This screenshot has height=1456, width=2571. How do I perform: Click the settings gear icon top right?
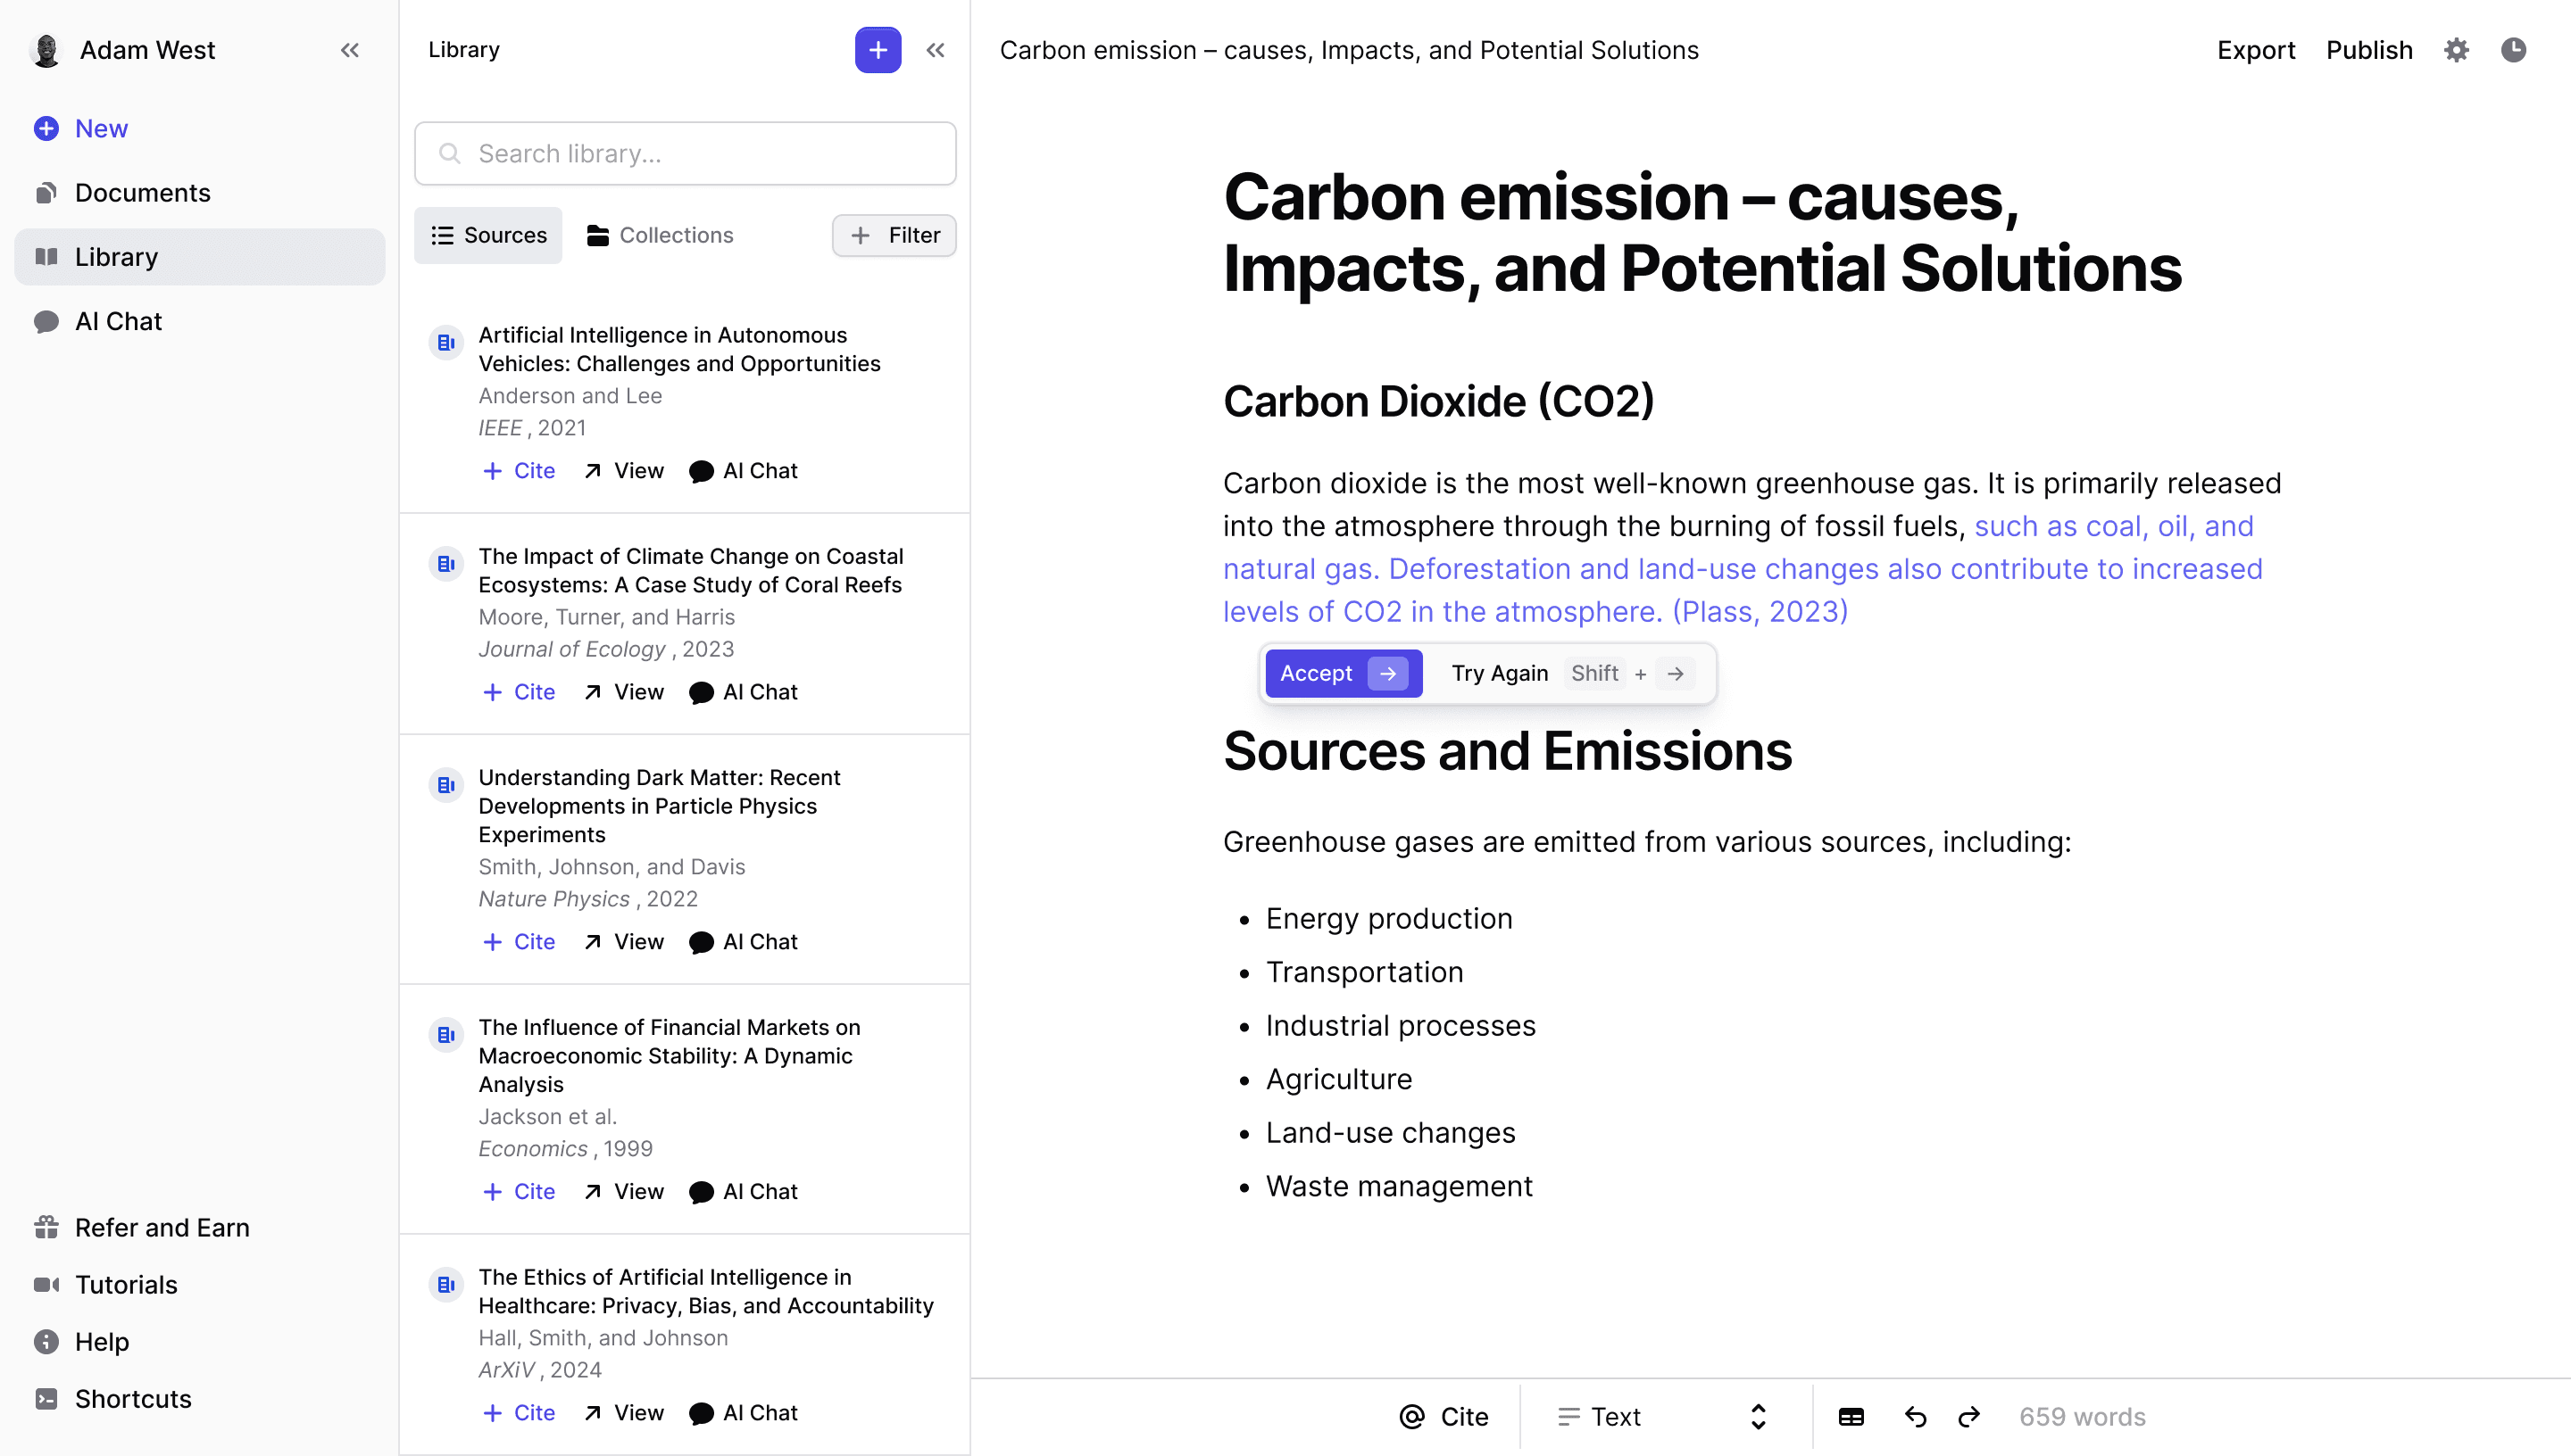(x=2456, y=49)
